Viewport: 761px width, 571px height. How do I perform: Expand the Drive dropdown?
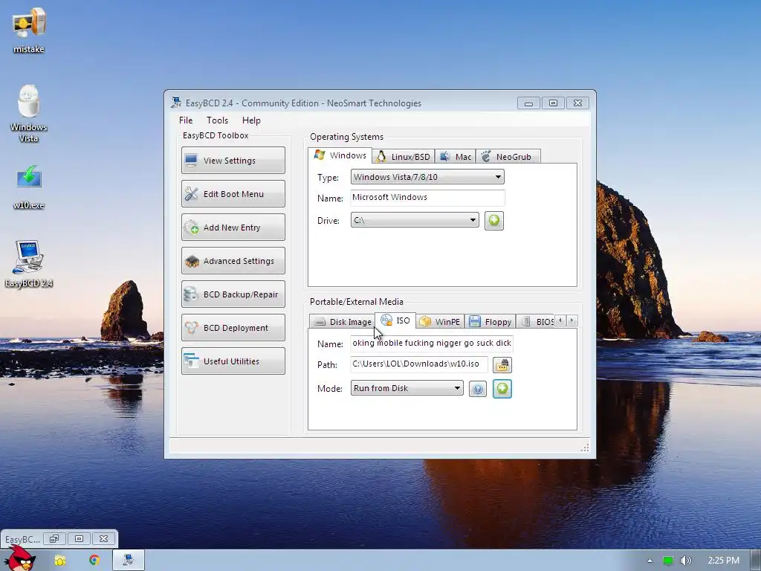click(415, 220)
